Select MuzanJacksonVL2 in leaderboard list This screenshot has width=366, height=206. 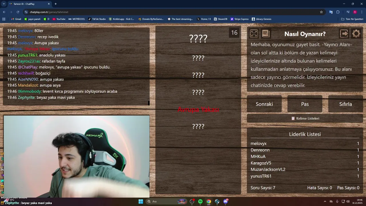(268, 169)
